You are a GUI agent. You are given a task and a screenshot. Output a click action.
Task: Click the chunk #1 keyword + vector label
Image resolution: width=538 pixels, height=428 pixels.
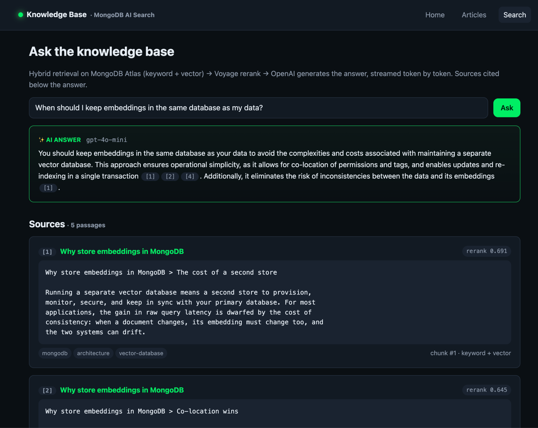point(470,353)
